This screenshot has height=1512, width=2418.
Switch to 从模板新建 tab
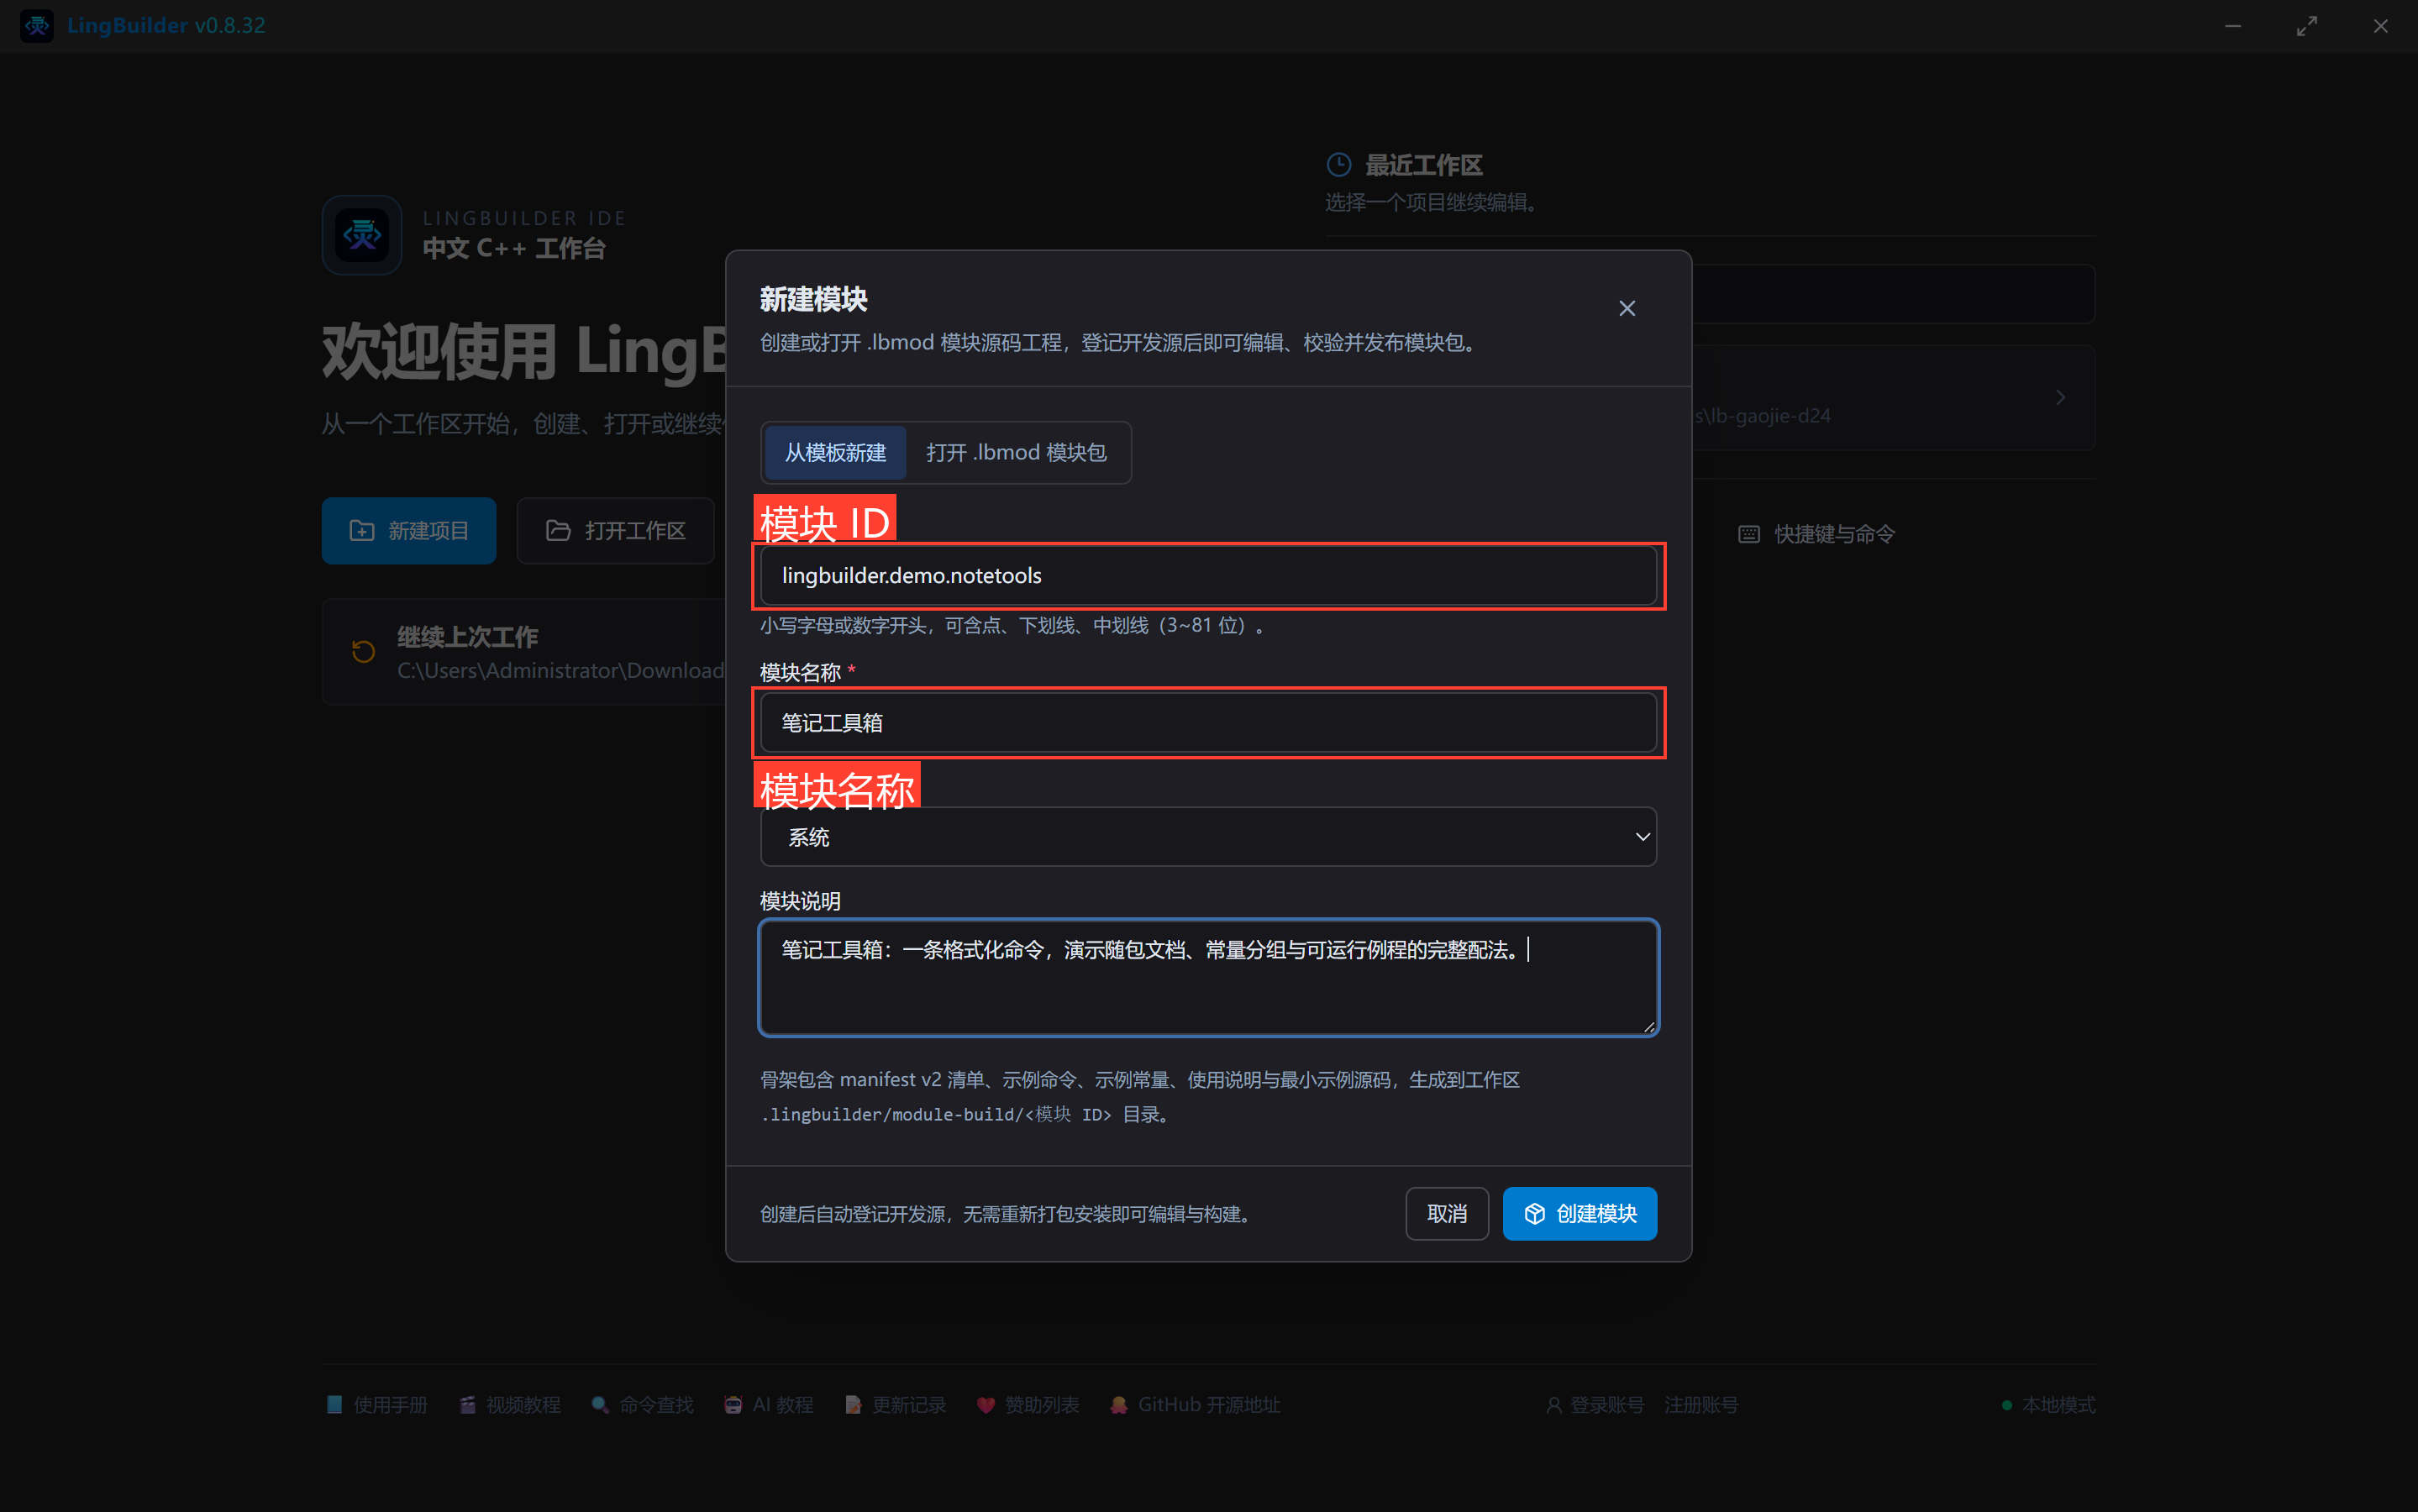pos(835,453)
